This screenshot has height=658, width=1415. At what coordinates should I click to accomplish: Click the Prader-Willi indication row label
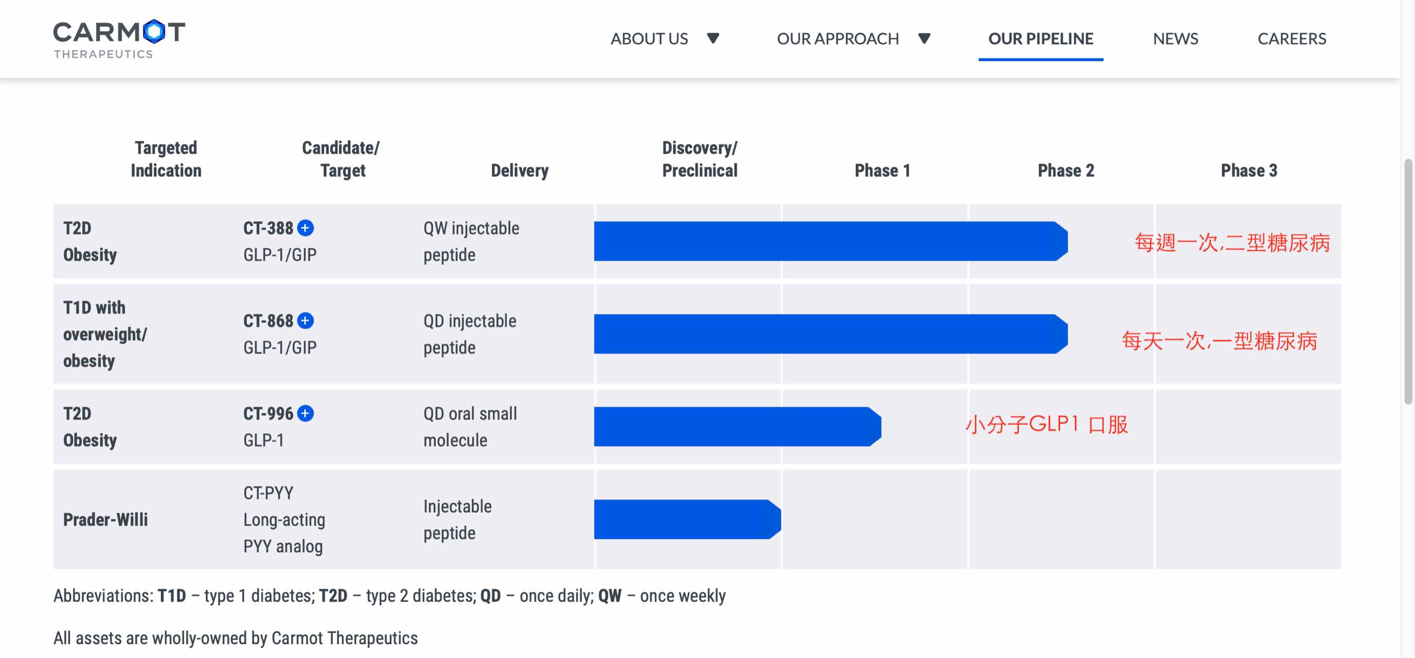tap(105, 519)
